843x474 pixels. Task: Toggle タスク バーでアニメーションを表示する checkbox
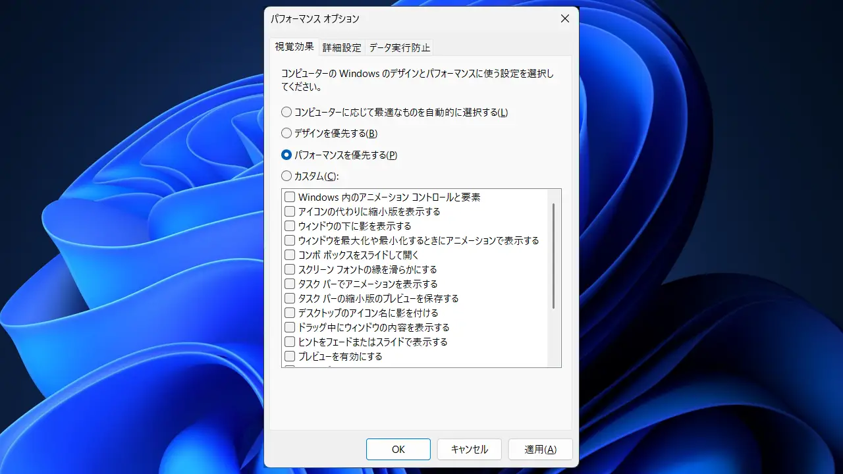[x=290, y=284]
